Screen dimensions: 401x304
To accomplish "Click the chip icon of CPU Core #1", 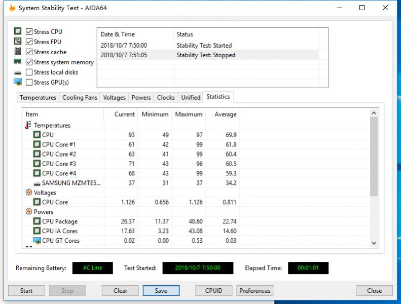I will 37,144.
